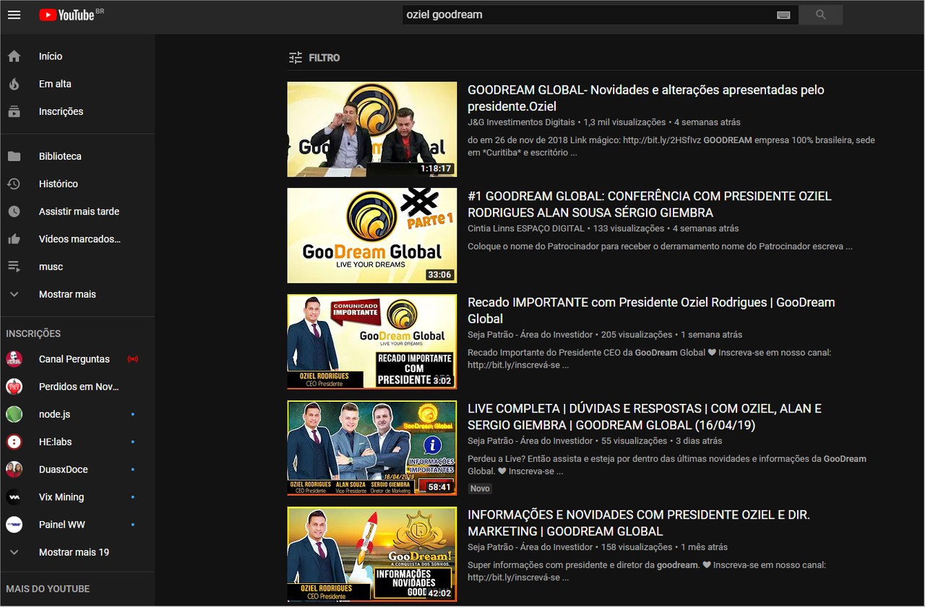Go to Início home icon
Image resolution: width=925 pixels, height=607 pixels.
[14, 56]
